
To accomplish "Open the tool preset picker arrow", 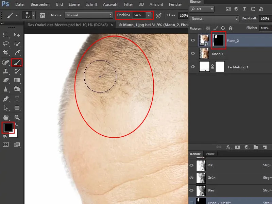I will coord(17,15).
